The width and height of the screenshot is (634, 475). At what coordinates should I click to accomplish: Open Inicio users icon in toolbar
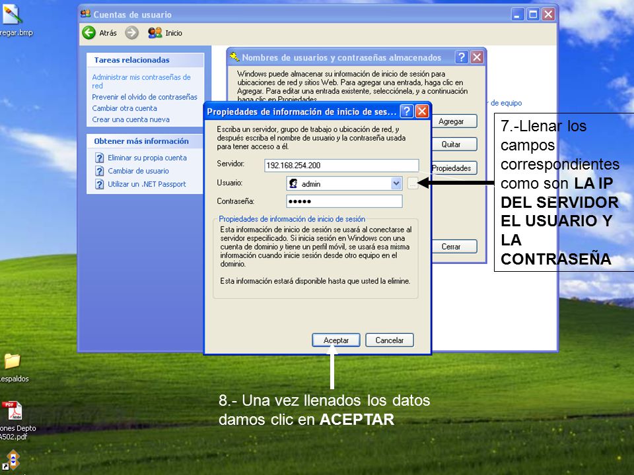pyautogui.click(x=155, y=33)
